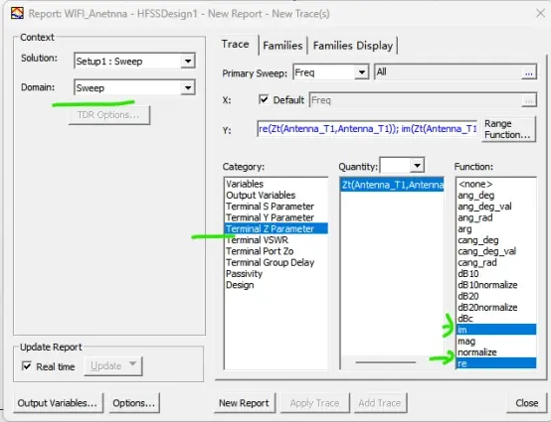The width and height of the screenshot is (551, 422).
Task: Switch to the Families tab
Action: pyautogui.click(x=282, y=46)
